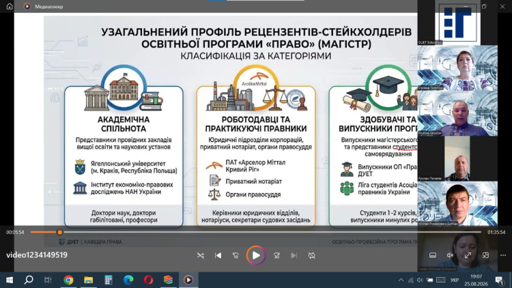
Task: Switch the УКР input language
Action: coord(454,280)
